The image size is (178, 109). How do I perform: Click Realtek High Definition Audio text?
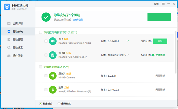[x=75, y=43]
